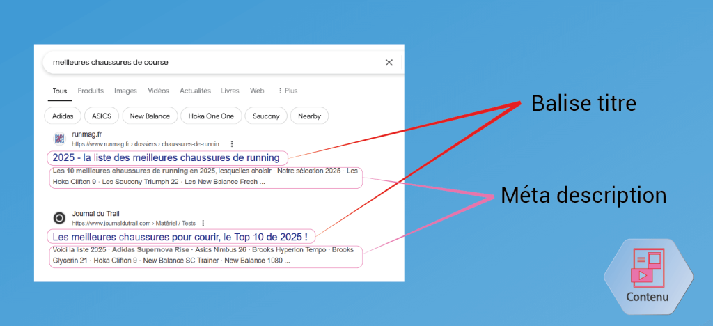Open the Livres tab
The height and width of the screenshot is (326, 713).
coord(230,91)
